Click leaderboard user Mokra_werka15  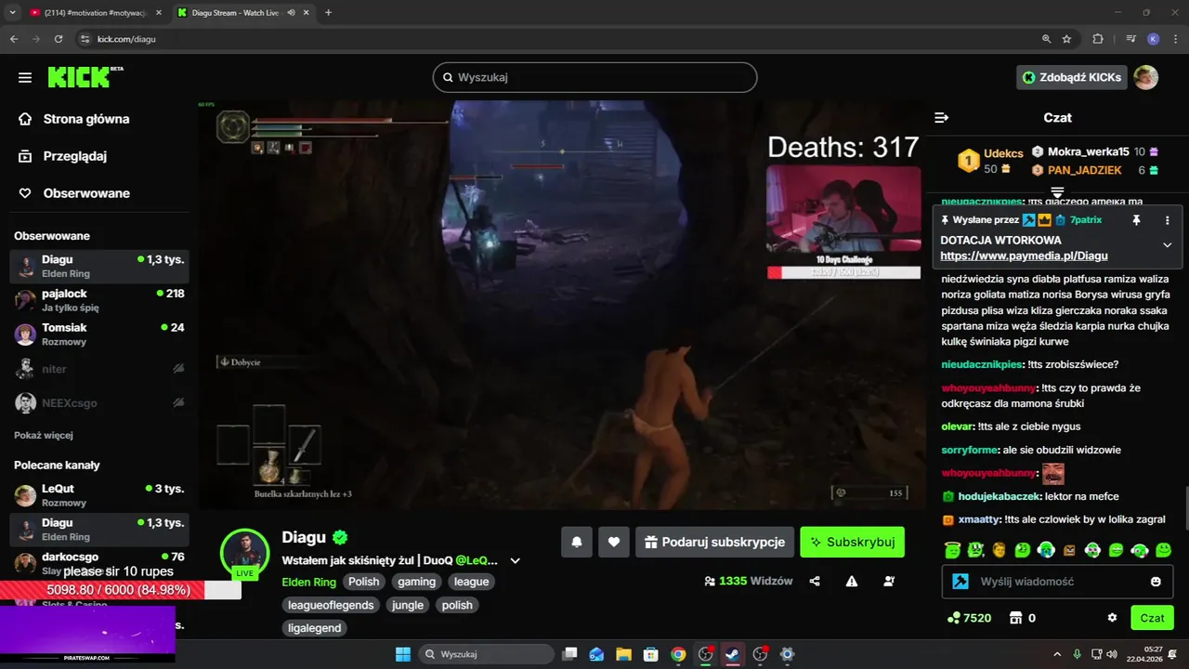point(1088,151)
